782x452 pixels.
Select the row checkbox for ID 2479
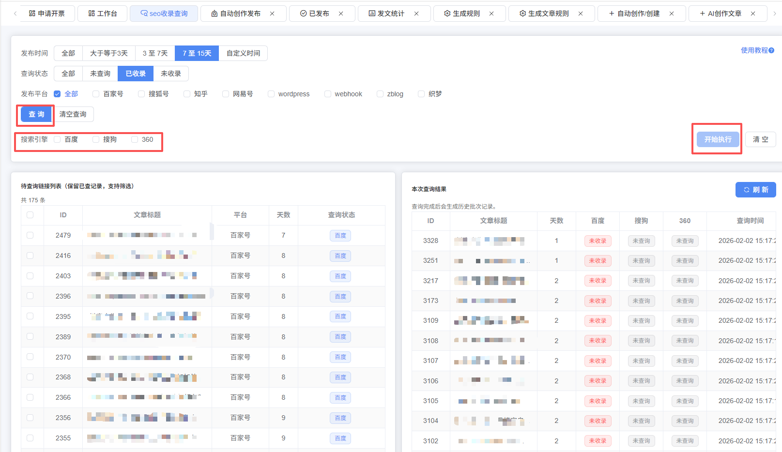click(x=30, y=235)
